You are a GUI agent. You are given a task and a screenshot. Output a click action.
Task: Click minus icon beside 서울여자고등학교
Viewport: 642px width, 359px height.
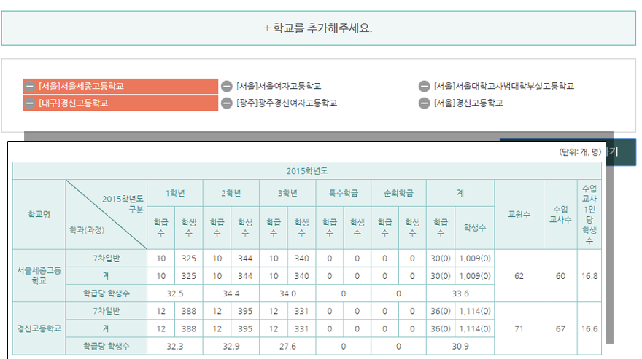point(227,86)
